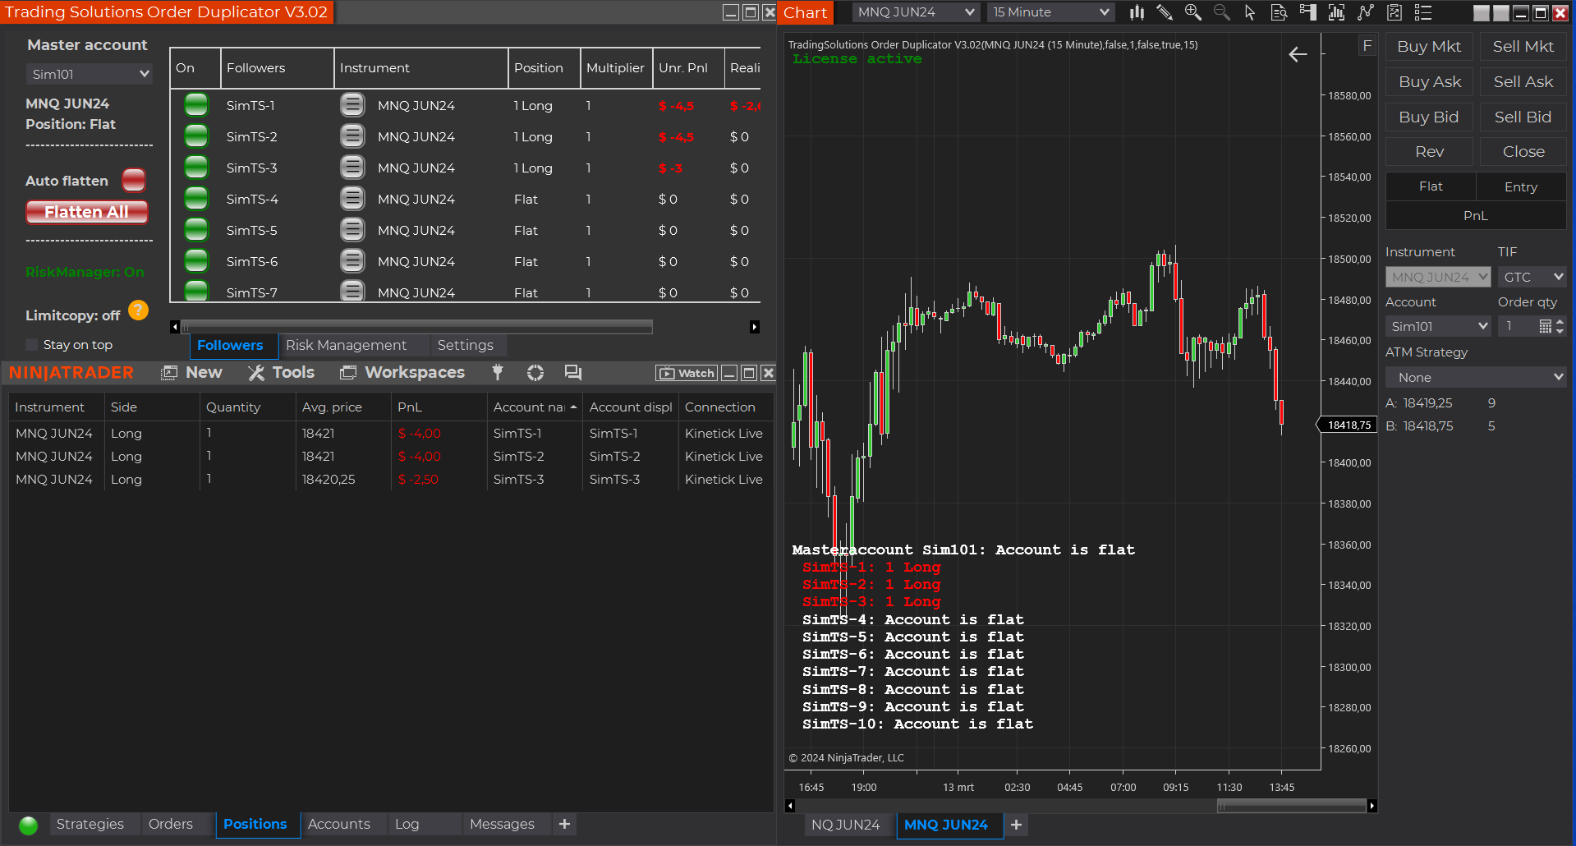Click the menu icon for SimTS-3 follower
Screen dimensions: 1576x846
[x=352, y=168]
